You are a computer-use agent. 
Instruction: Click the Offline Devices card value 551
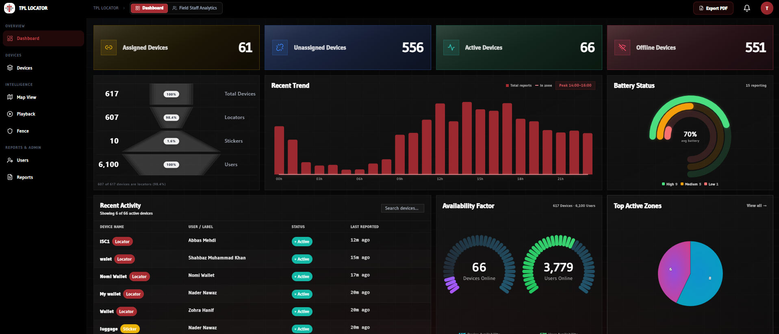755,48
